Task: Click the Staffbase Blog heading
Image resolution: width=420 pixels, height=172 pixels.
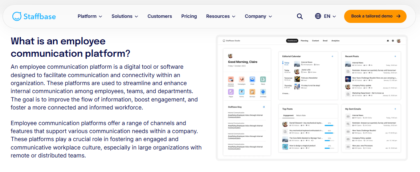Action: 235,107
